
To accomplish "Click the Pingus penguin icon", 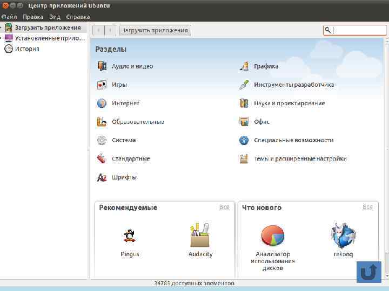I will pyautogui.click(x=130, y=235).
